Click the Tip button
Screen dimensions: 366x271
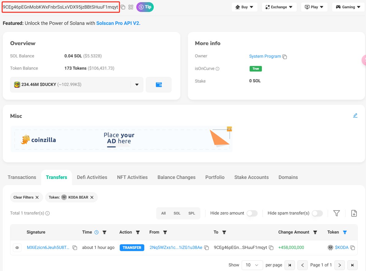pyautogui.click(x=145, y=7)
